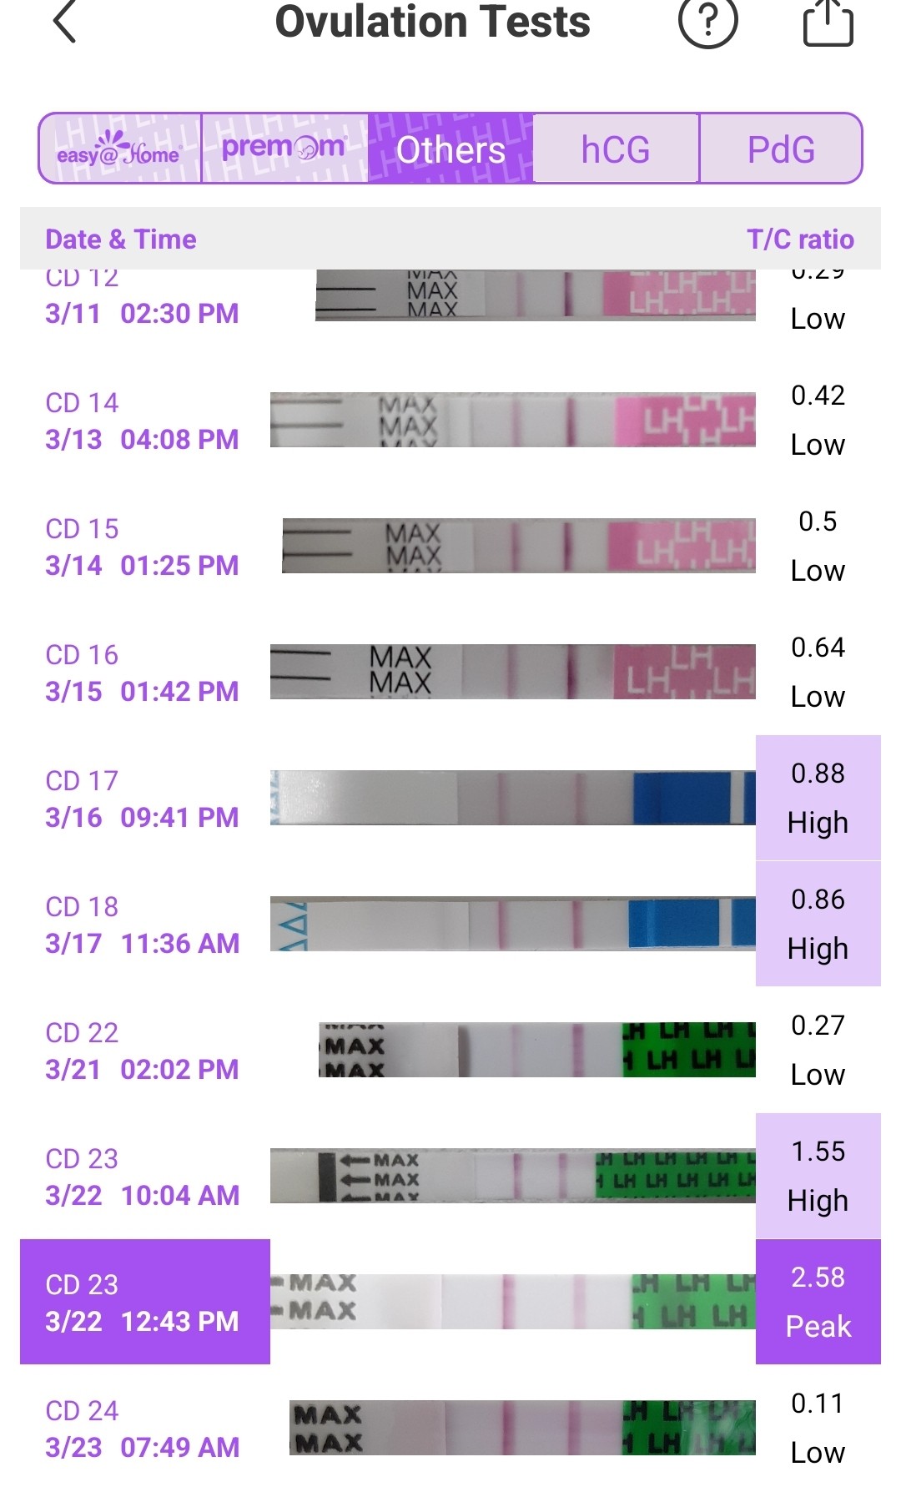
Task: Tap the T/C ratio column header
Action: tap(800, 239)
